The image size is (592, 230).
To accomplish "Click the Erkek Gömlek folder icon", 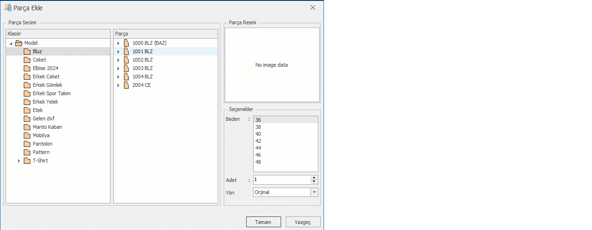I will pyautogui.click(x=27, y=85).
